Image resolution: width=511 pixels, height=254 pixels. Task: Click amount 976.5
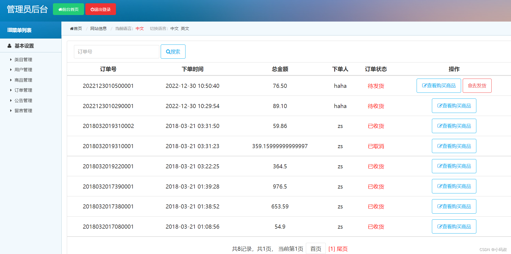tap(280, 187)
